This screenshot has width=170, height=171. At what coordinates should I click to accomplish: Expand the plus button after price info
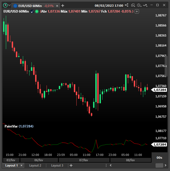coord(137,11)
